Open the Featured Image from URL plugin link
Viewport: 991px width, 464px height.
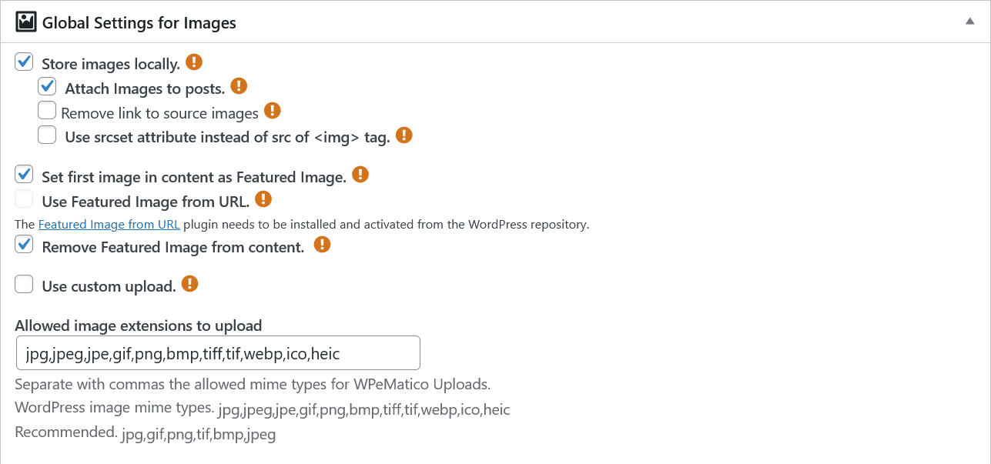click(109, 225)
